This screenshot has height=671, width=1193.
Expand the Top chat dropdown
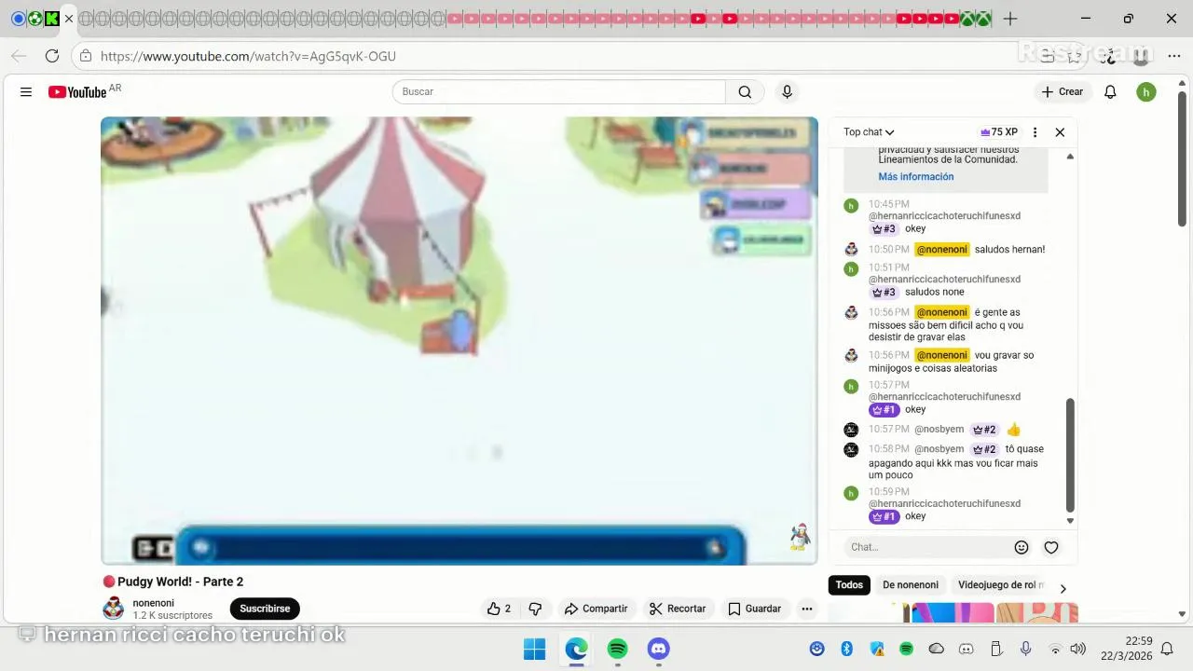[x=869, y=132]
